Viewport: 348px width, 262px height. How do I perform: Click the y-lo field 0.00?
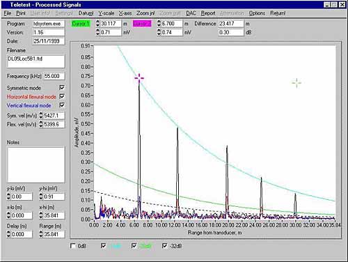click(22, 196)
